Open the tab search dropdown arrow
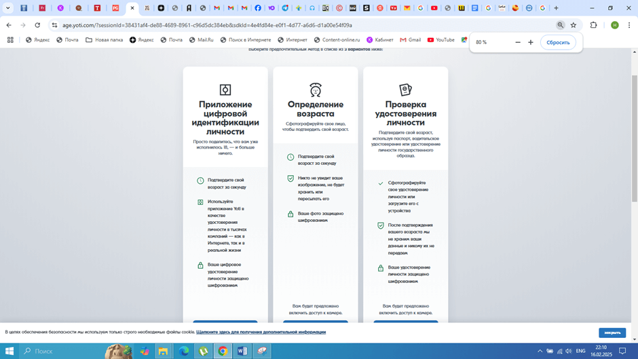Screen dimensions: 638x359 pos(9,8)
